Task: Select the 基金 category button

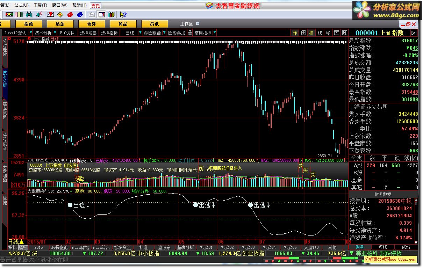Action: click(60, 24)
